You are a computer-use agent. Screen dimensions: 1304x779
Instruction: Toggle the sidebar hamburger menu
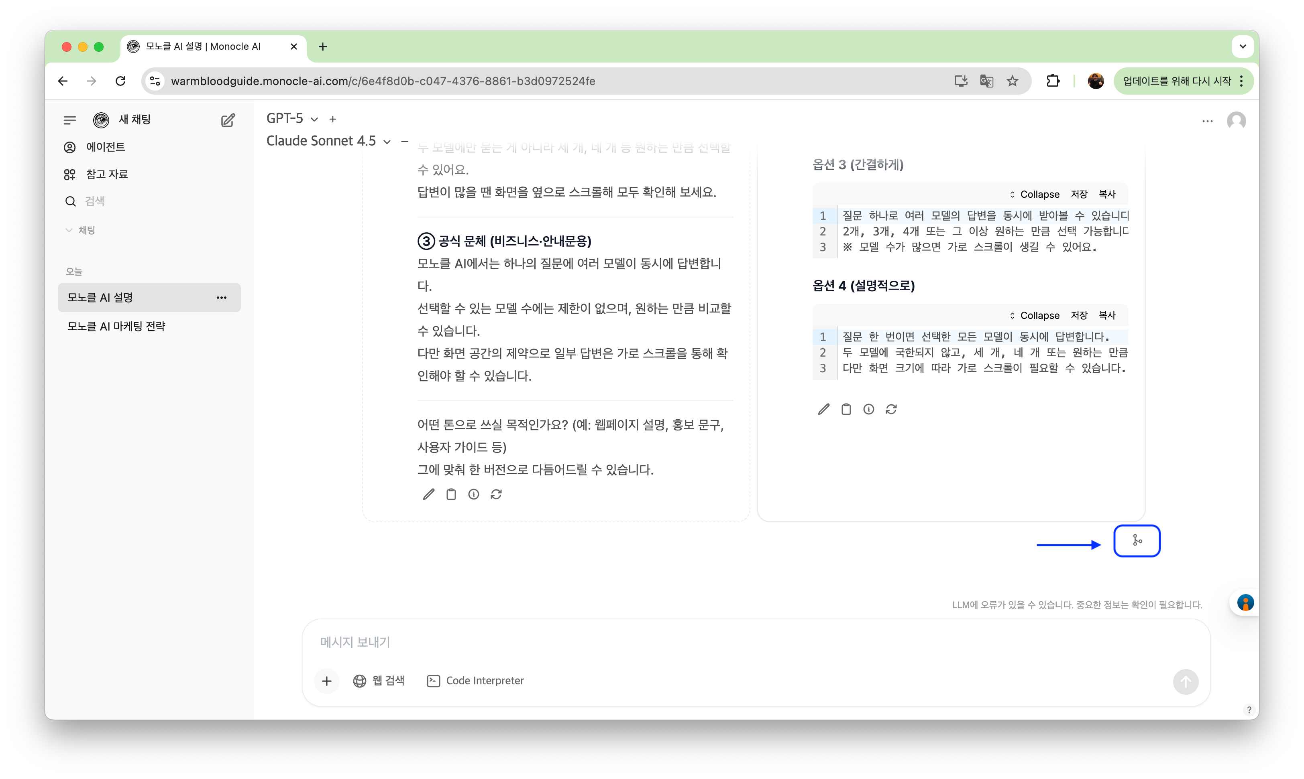coord(69,120)
